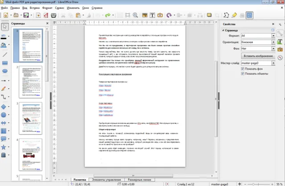Click the Fontwork text icon
285x186 pixels.
[x=160, y=15]
